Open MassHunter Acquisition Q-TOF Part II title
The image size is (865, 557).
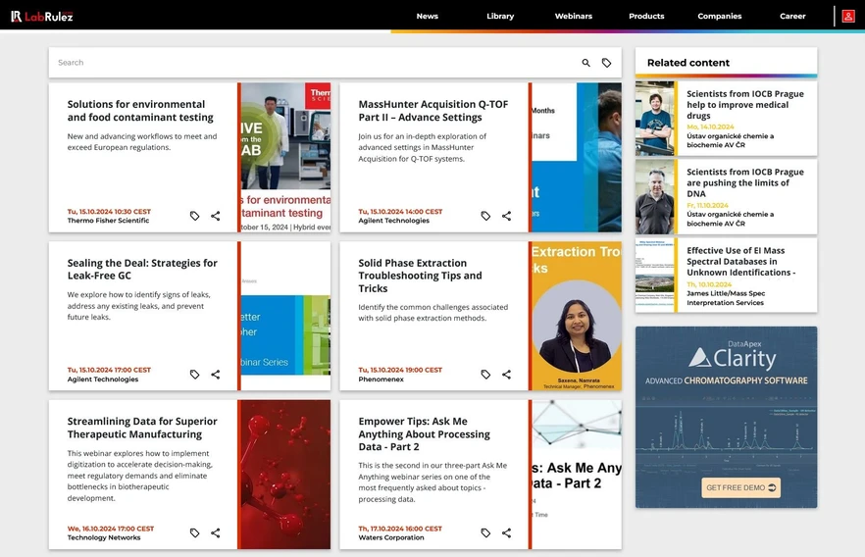tap(433, 111)
